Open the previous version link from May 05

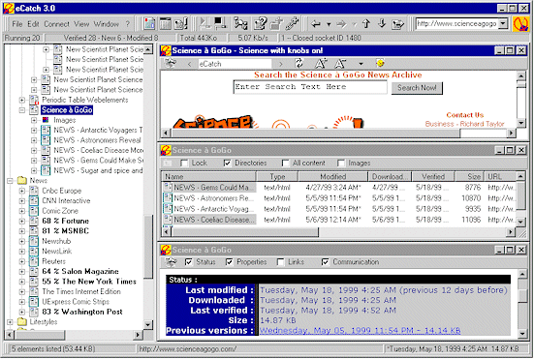pyautogui.click(x=360, y=330)
